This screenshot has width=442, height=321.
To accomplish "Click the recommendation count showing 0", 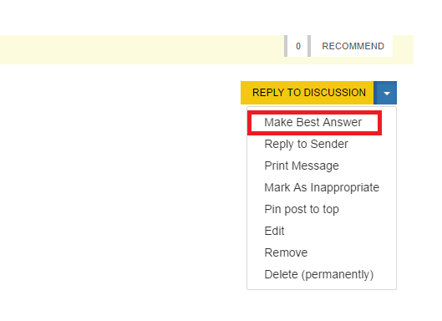I will (x=298, y=46).
